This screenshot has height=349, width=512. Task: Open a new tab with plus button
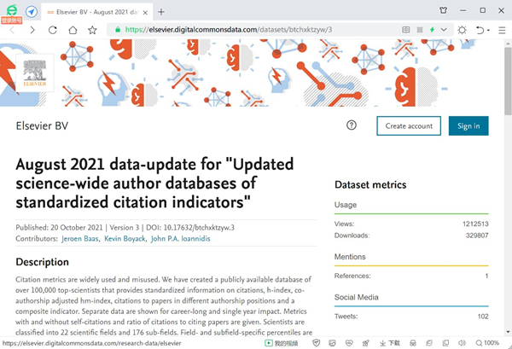[x=161, y=12]
